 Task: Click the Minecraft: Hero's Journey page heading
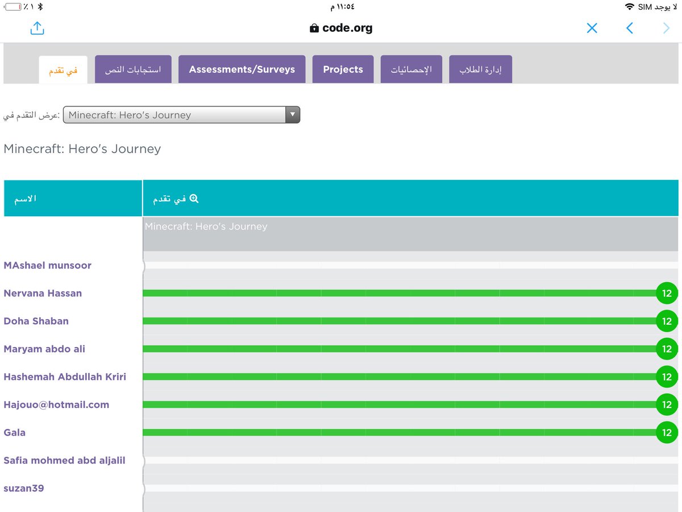82,149
